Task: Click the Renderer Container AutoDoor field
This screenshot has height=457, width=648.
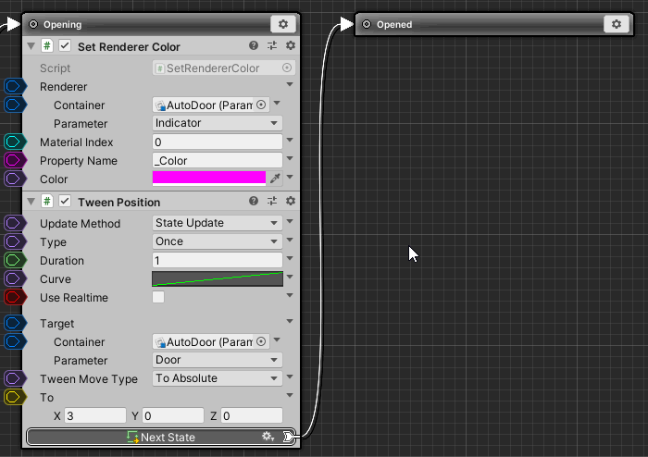Action: coord(211,105)
